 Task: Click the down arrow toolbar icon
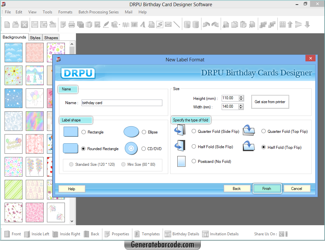point(307,24)
